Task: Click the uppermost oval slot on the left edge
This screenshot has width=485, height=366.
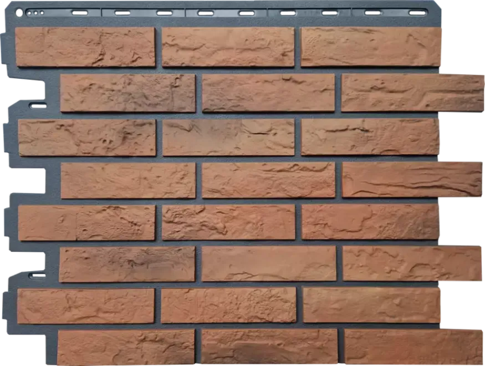Action: click(x=38, y=105)
